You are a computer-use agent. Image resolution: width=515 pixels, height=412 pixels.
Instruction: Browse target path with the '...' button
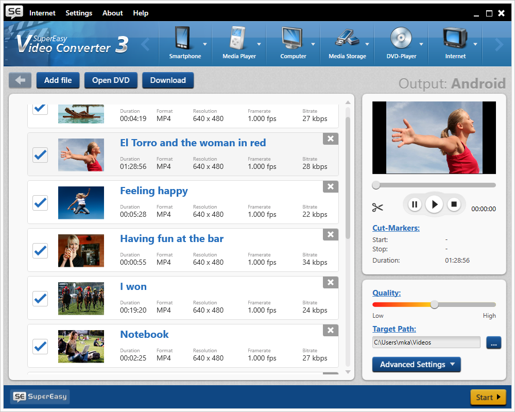[494, 342]
